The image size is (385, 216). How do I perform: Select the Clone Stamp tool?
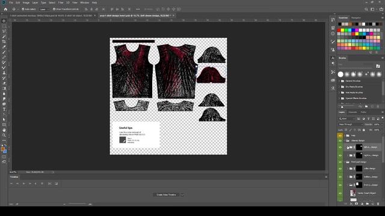(4, 73)
